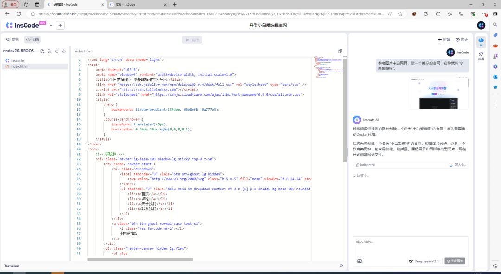Open the reference image thumbnail in chat
Image resolution: width=501 pixels, height=274 pixels.
click(438, 93)
